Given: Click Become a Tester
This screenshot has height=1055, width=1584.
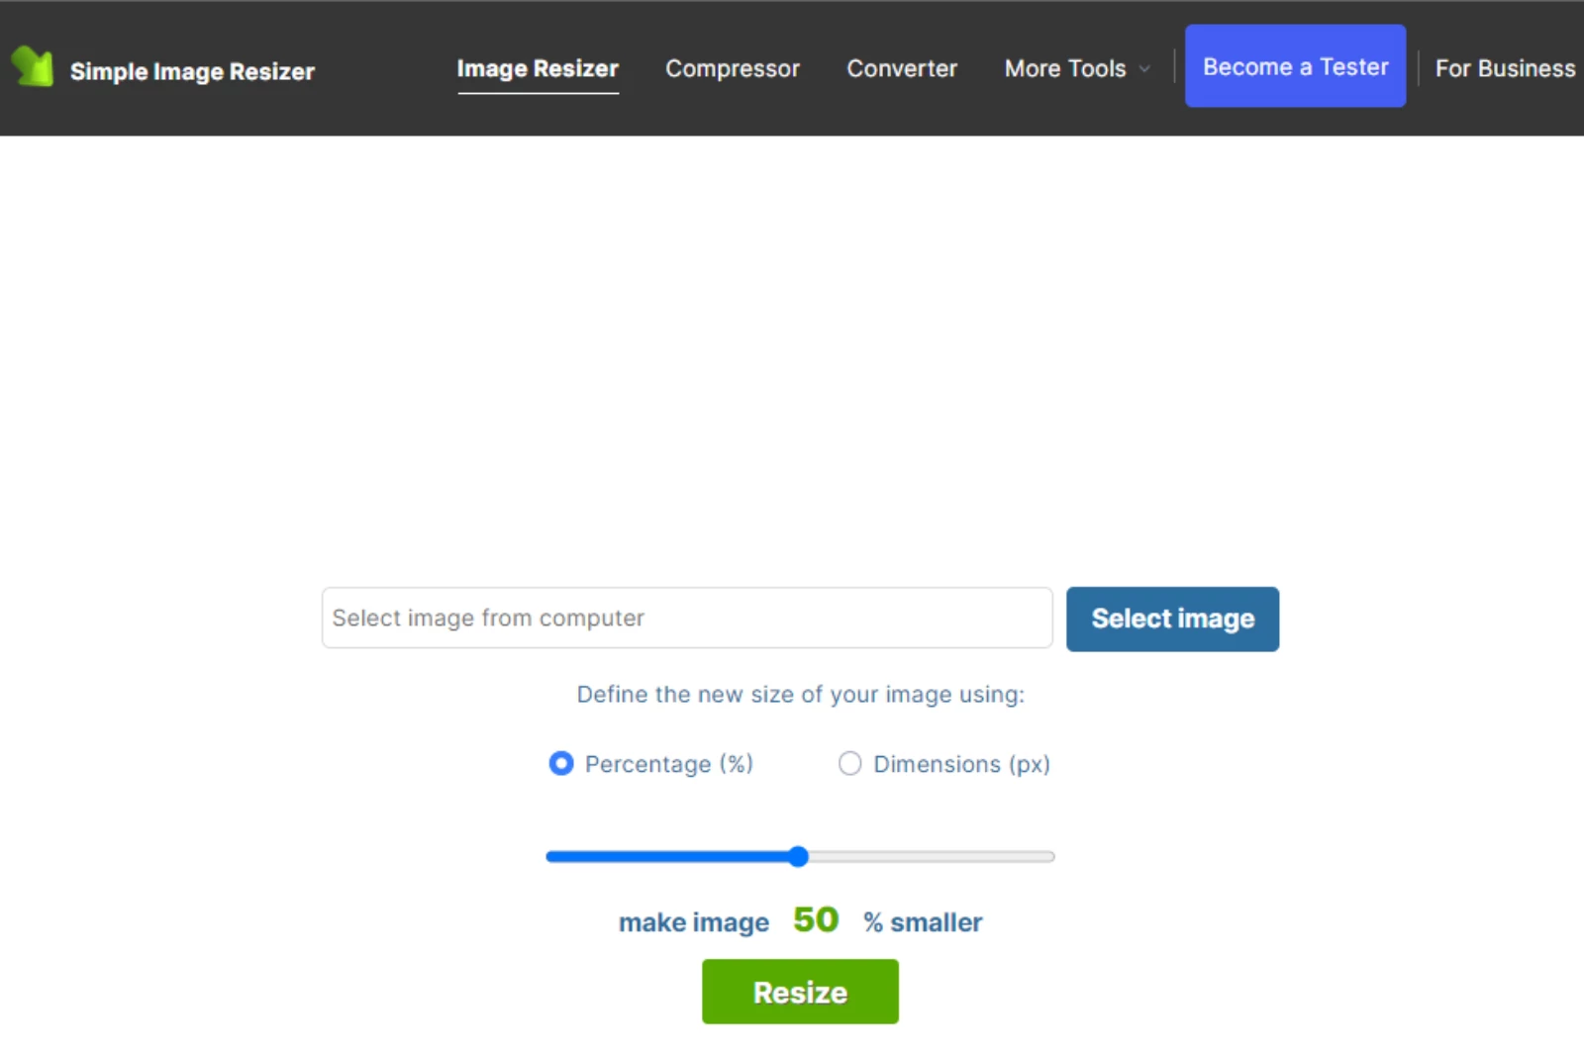Looking at the screenshot, I should pos(1295,66).
